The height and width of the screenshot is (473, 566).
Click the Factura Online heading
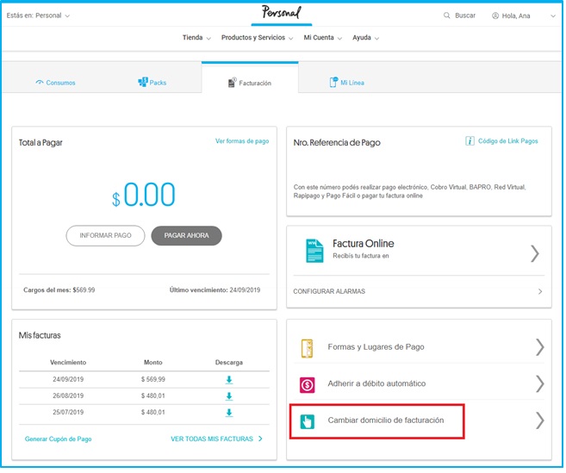(365, 245)
